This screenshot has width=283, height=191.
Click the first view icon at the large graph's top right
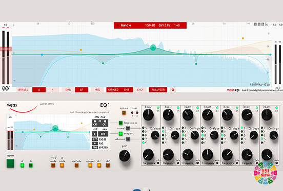click(255, 24)
